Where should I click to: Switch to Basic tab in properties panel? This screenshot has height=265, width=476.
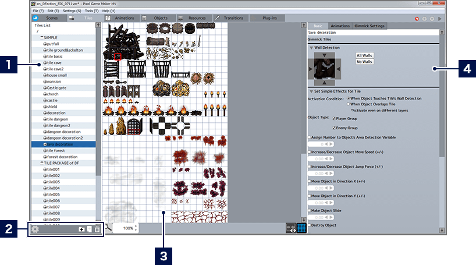(318, 26)
